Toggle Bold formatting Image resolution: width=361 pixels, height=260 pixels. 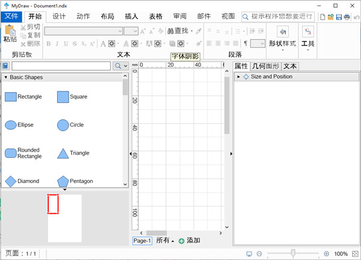pyautogui.click(x=49, y=43)
